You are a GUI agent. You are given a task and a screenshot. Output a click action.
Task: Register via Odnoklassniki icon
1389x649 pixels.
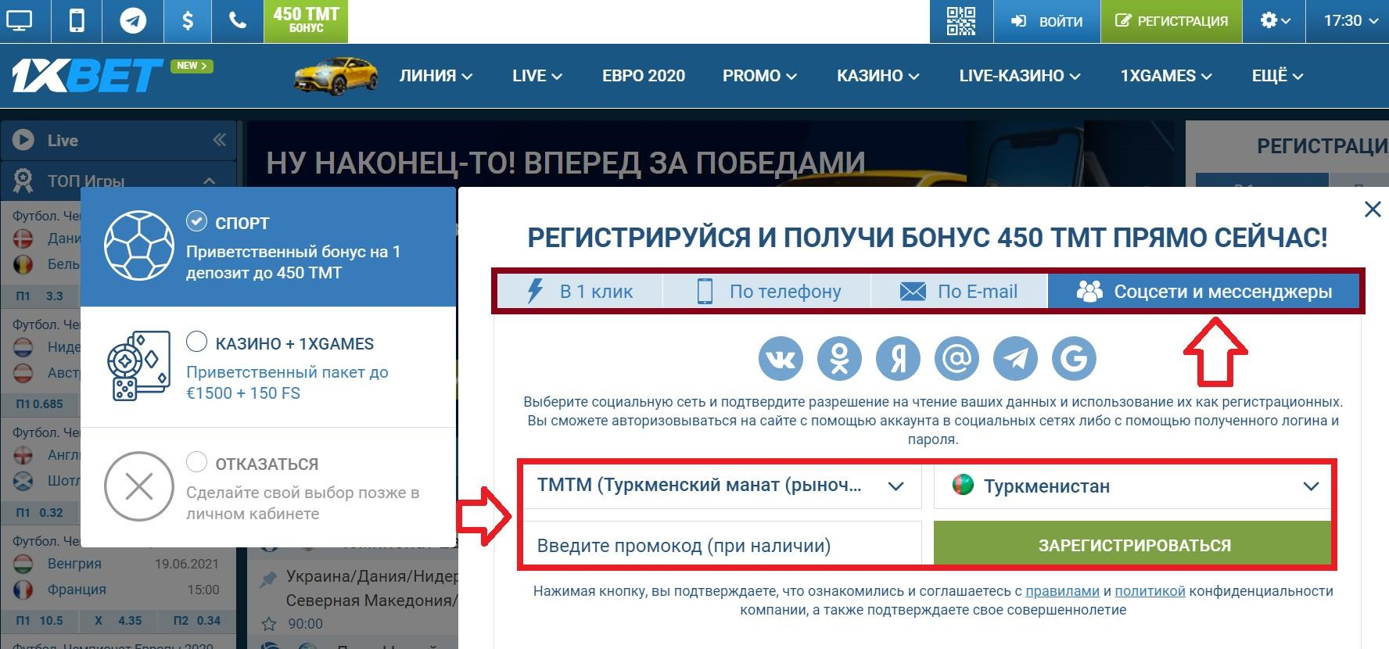pyautogui.click(x=839, y=359)
